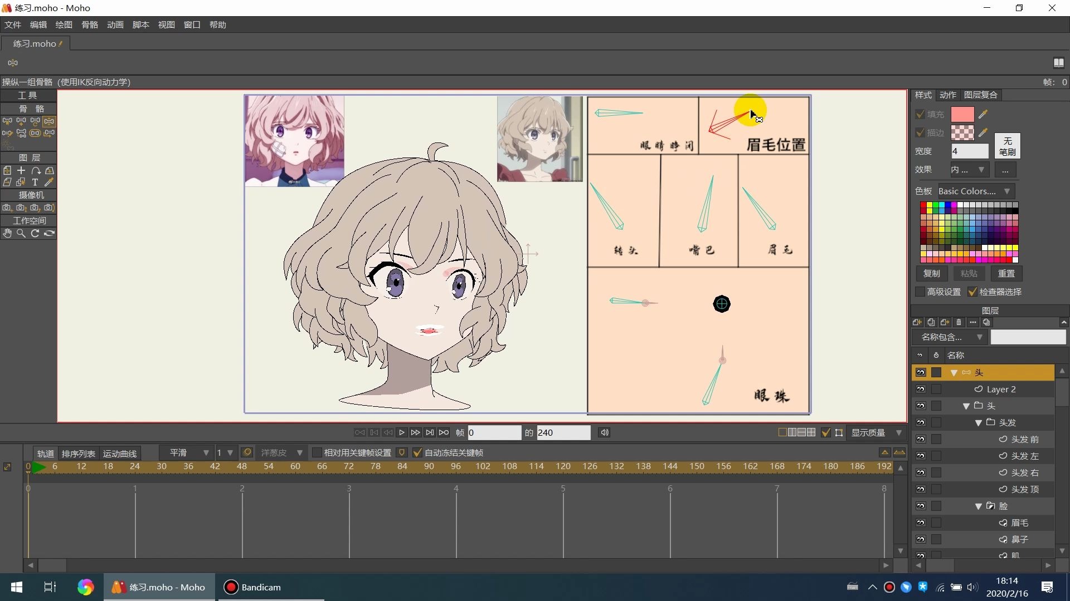
Task: Select the Orbit Workspace tool
Action: click(50, 233)
